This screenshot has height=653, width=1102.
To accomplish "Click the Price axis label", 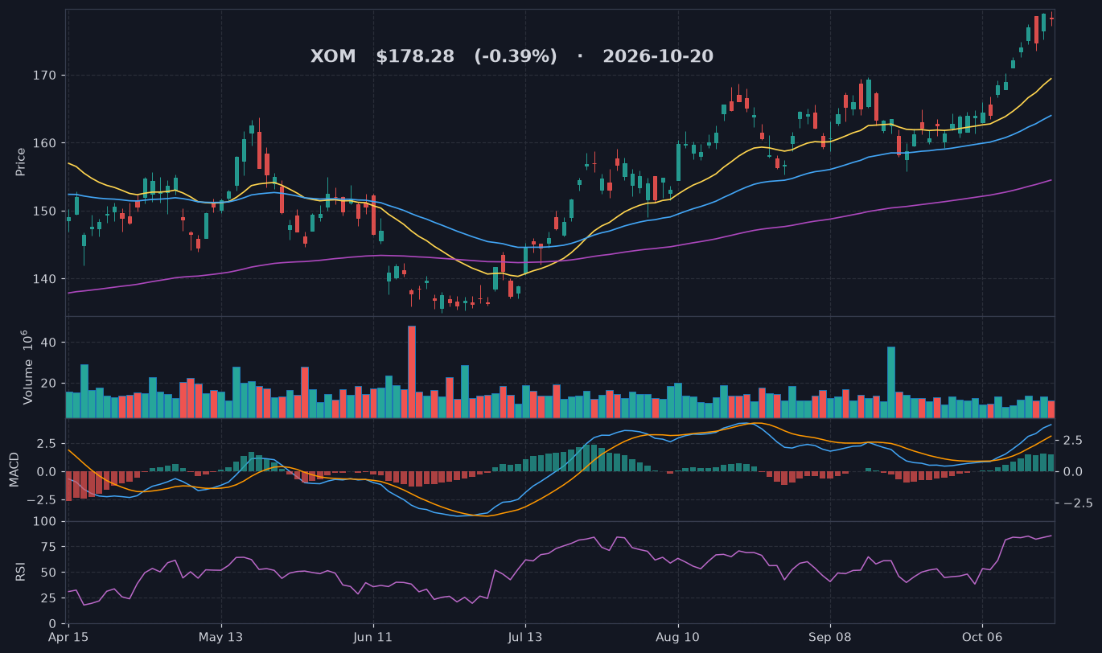I will pos(21,162).
